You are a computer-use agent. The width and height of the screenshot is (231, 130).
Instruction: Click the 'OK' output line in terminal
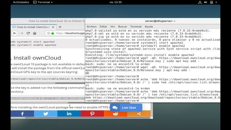[x=87, y=73]
